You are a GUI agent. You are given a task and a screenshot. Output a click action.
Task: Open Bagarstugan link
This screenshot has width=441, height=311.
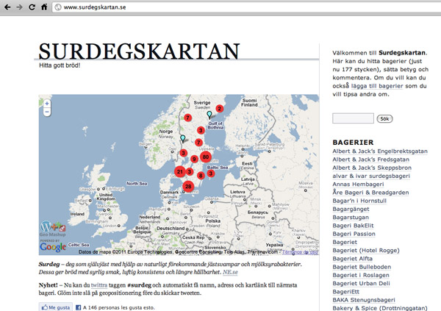(351, 218)
